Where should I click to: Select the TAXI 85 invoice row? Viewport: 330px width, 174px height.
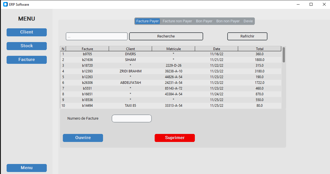131,105
